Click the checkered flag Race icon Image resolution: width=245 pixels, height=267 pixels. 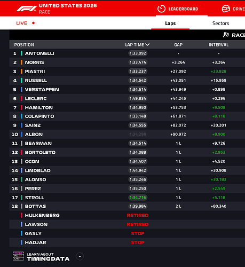pos(226,35)
